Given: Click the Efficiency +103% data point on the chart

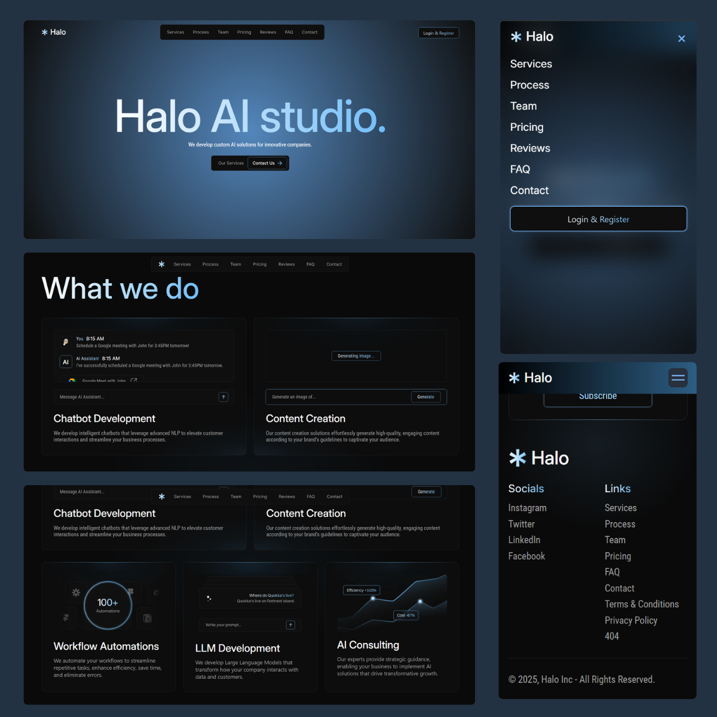Looking at the screenshot, I should click(373, 598).
